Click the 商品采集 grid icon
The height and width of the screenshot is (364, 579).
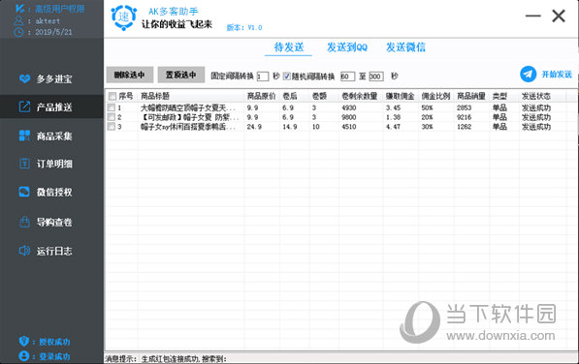point(24,136)
